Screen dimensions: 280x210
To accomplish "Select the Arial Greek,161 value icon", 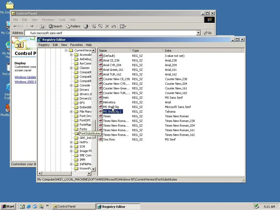I will click(x=101, y=69).
